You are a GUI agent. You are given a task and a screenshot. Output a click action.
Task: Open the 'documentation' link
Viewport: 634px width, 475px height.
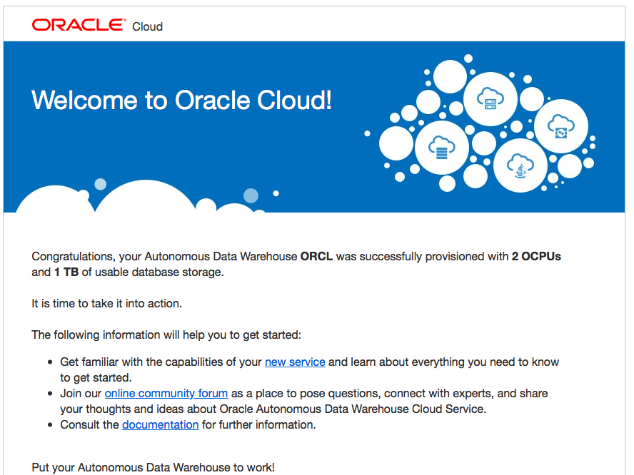tap(160, 425)
